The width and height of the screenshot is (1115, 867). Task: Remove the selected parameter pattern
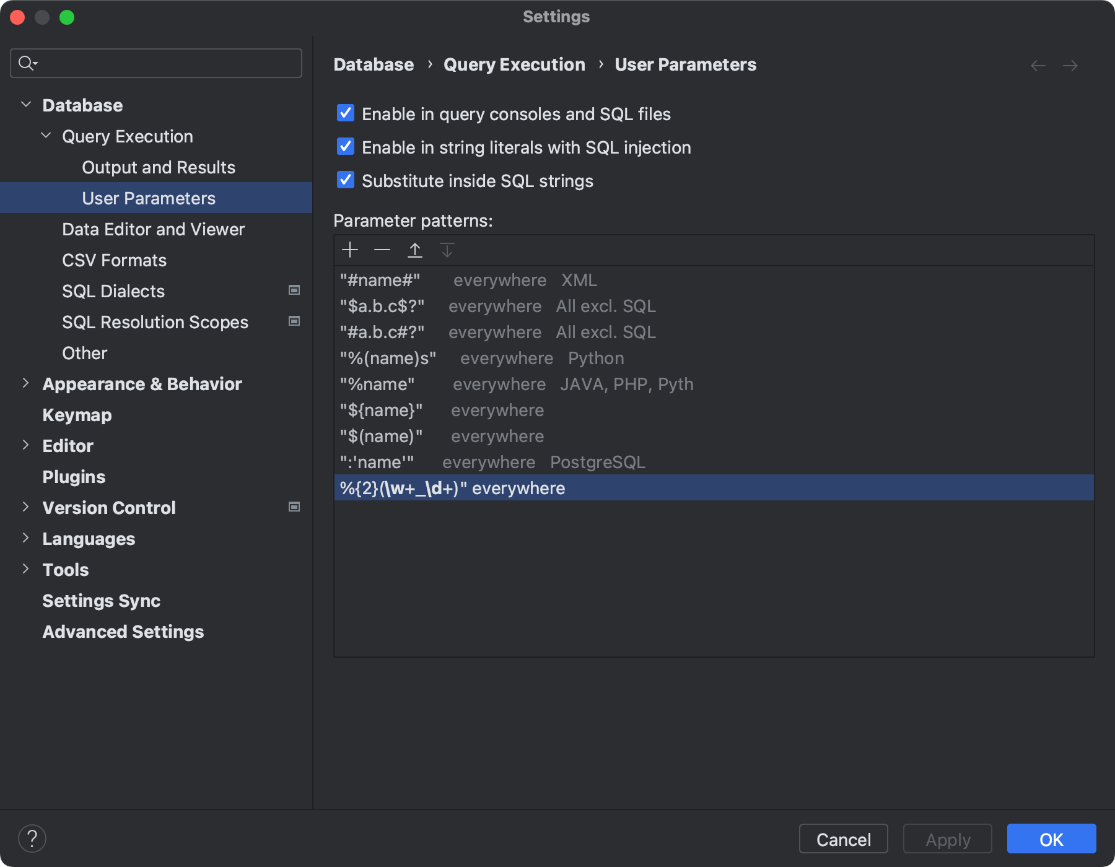[x=382, y=250]
